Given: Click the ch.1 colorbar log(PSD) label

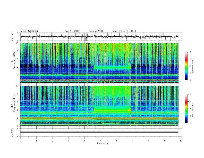Looking at the screenshot, I should 193,67.
